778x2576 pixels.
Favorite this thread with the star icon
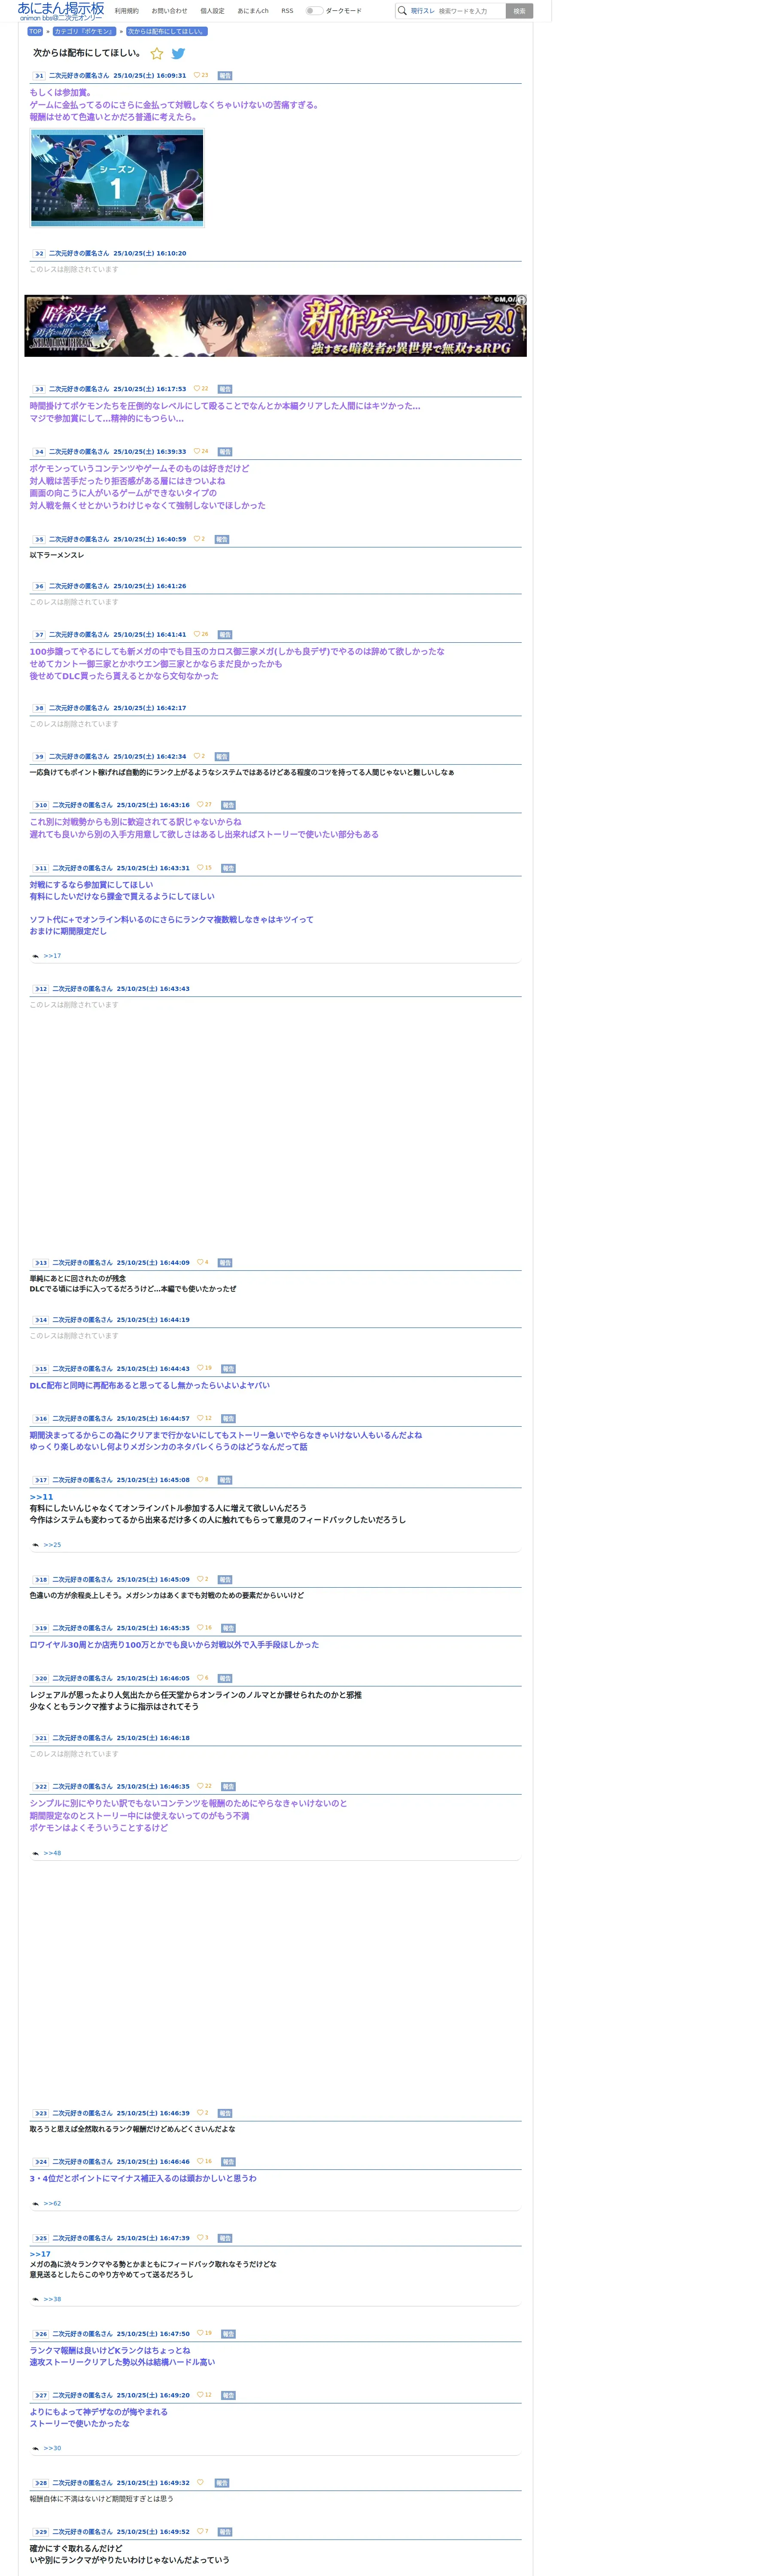click(x=157, y=54)
